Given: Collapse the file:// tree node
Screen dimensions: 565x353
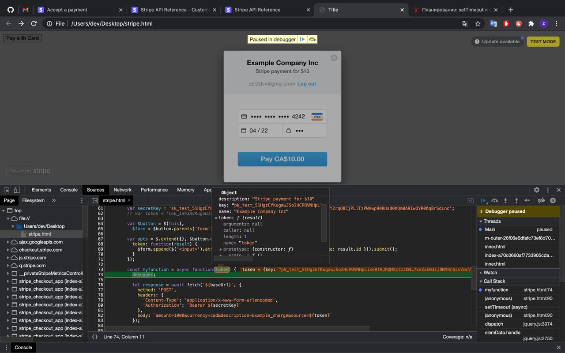Looking at the screenshot, I should (8, 218).
